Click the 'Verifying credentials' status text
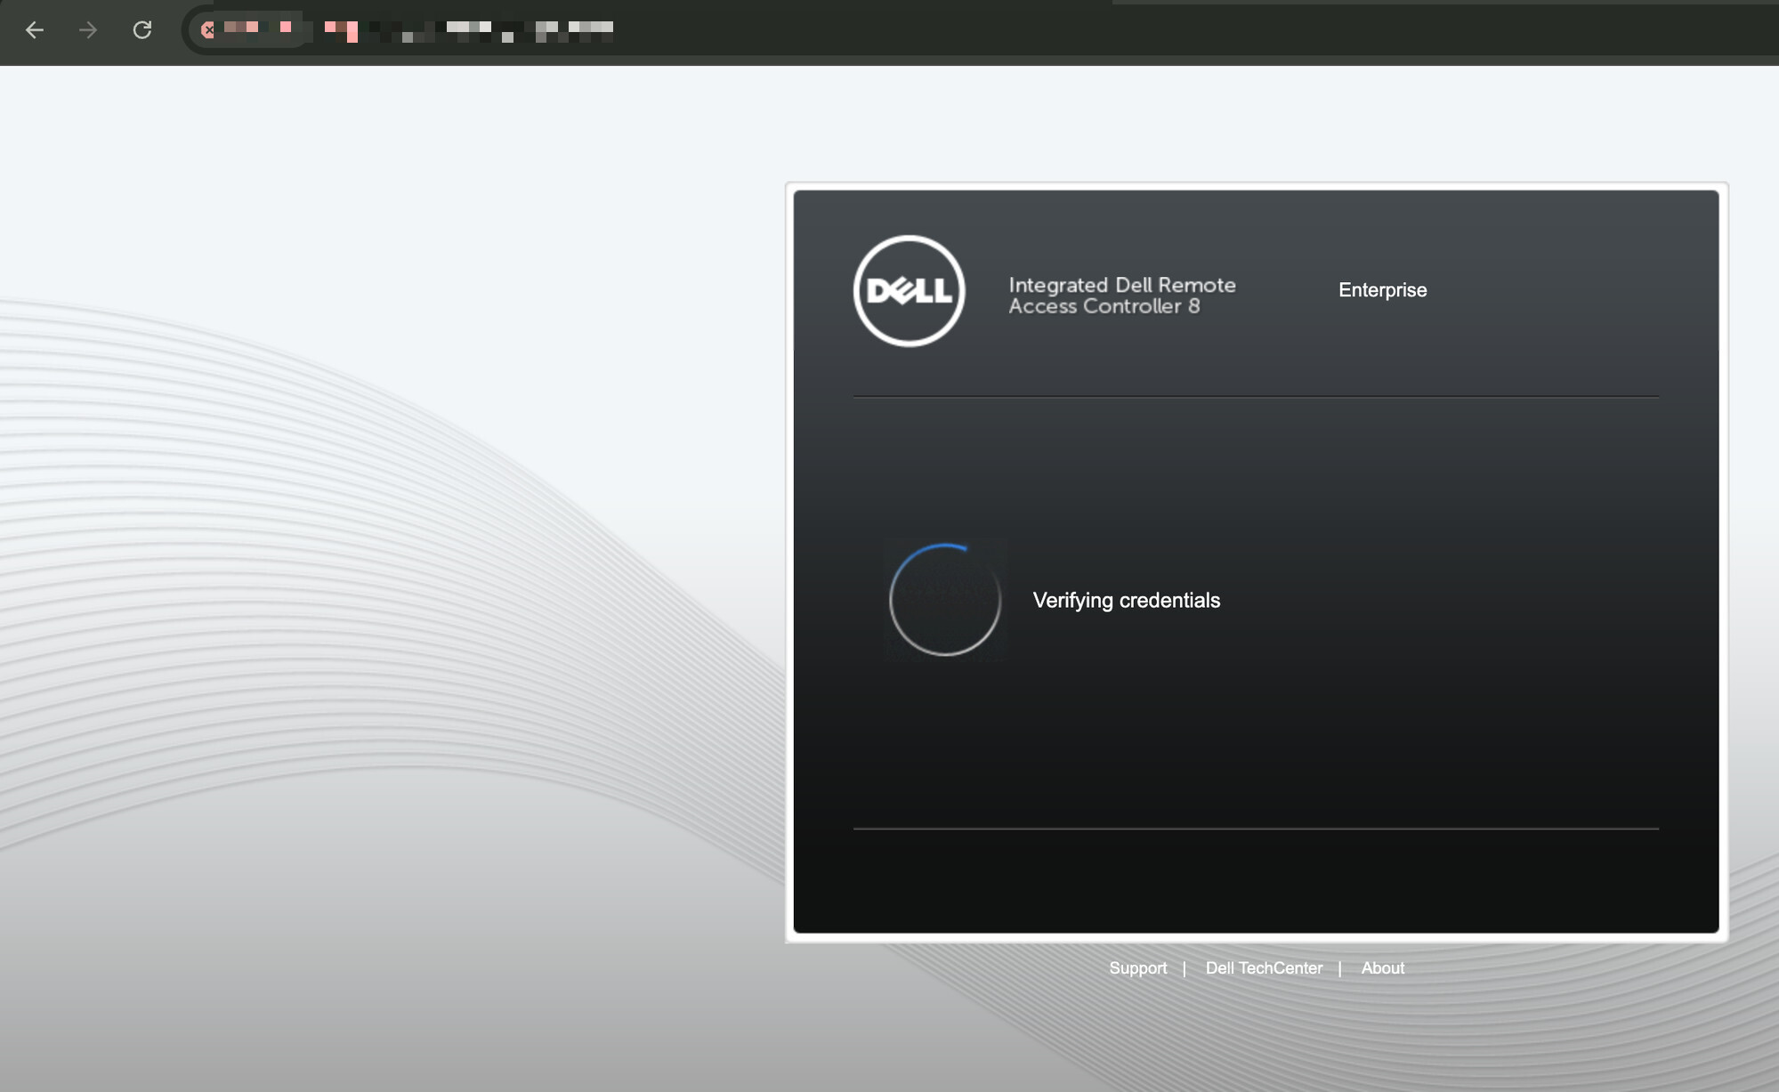This screenshot has width=1779, height=1092. click(x=1126, y=601)
